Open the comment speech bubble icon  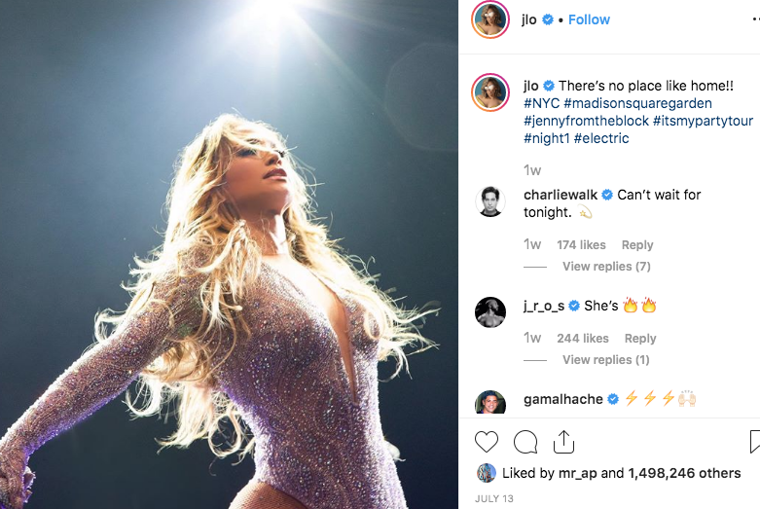(x=525, y=442)
